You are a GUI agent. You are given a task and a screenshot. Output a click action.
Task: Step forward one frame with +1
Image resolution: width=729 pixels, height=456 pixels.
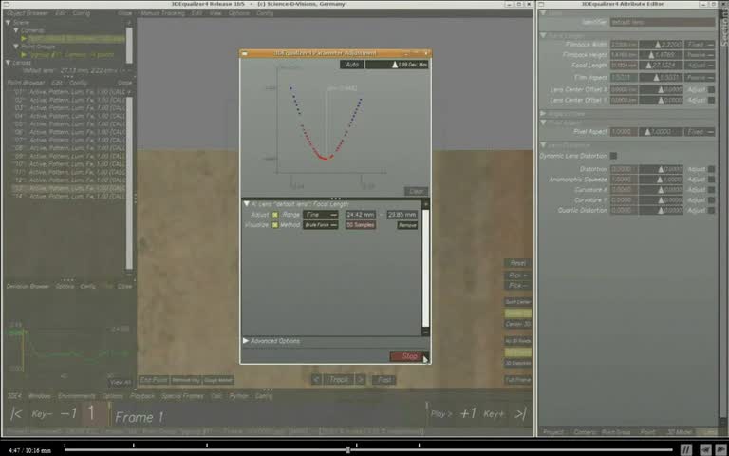pyautogui.click(x=468, y=413)
